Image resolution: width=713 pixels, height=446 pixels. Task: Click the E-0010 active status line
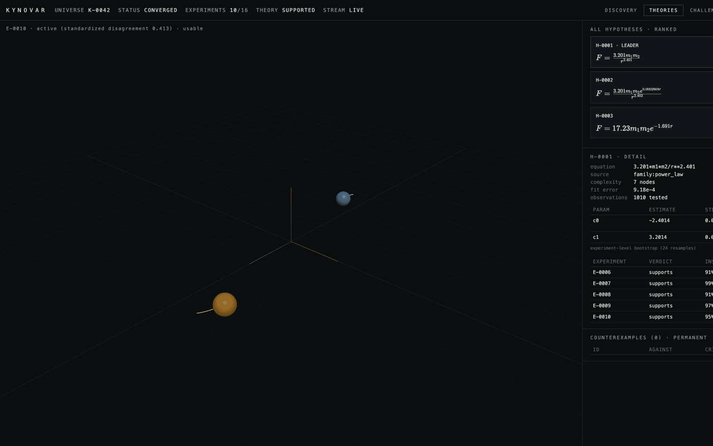pos(104,29)
